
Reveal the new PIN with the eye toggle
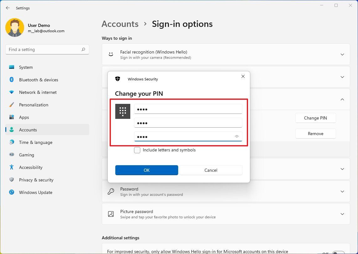click(x=237, y=137)
